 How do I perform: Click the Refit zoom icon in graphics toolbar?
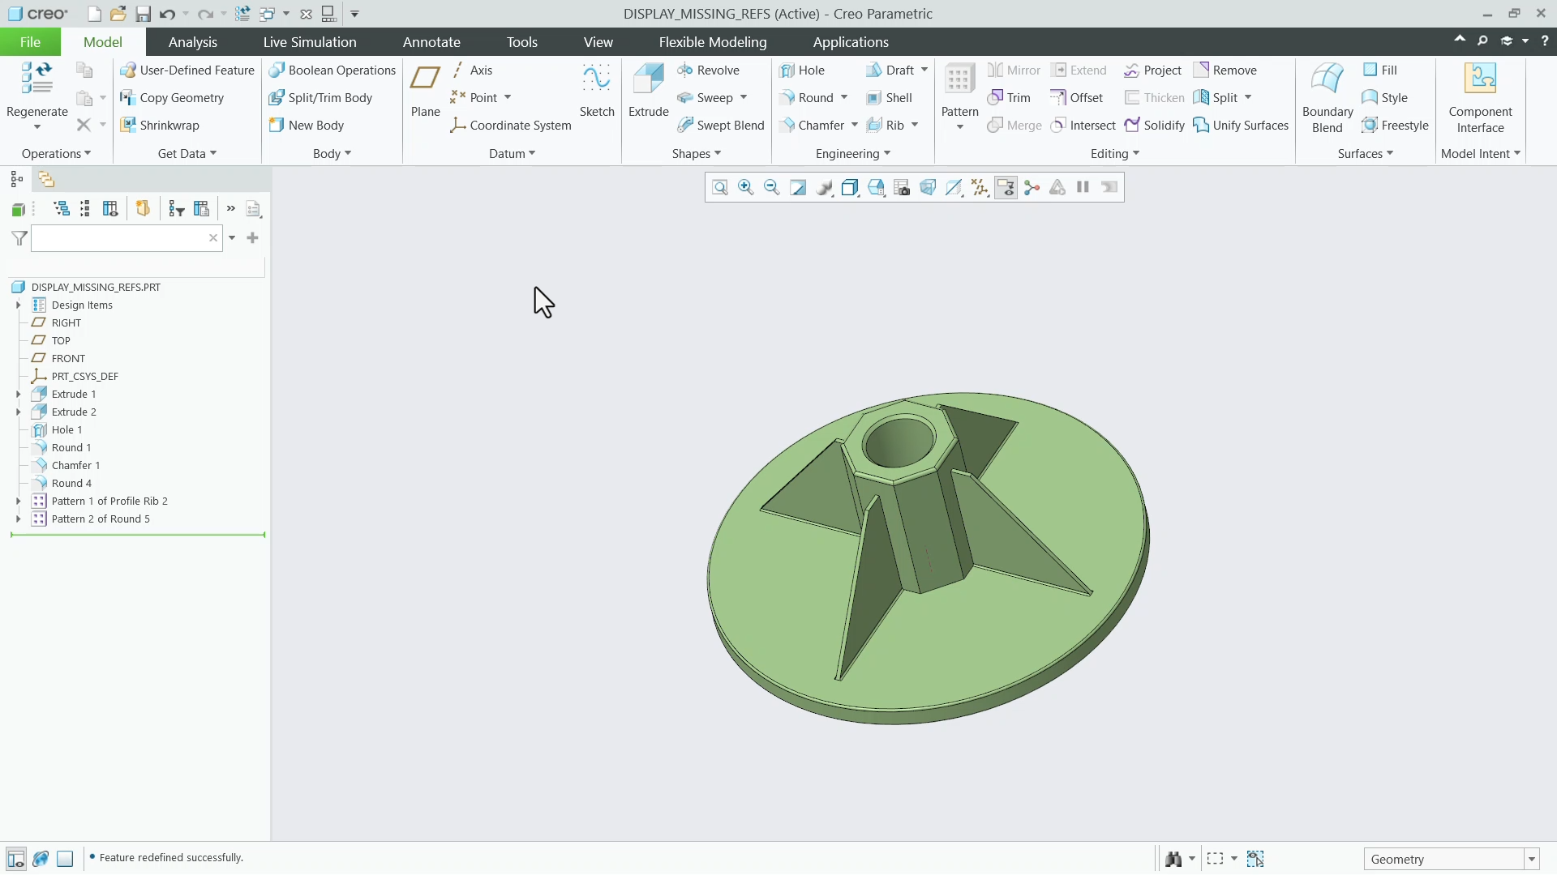click(x=720, y=188)
